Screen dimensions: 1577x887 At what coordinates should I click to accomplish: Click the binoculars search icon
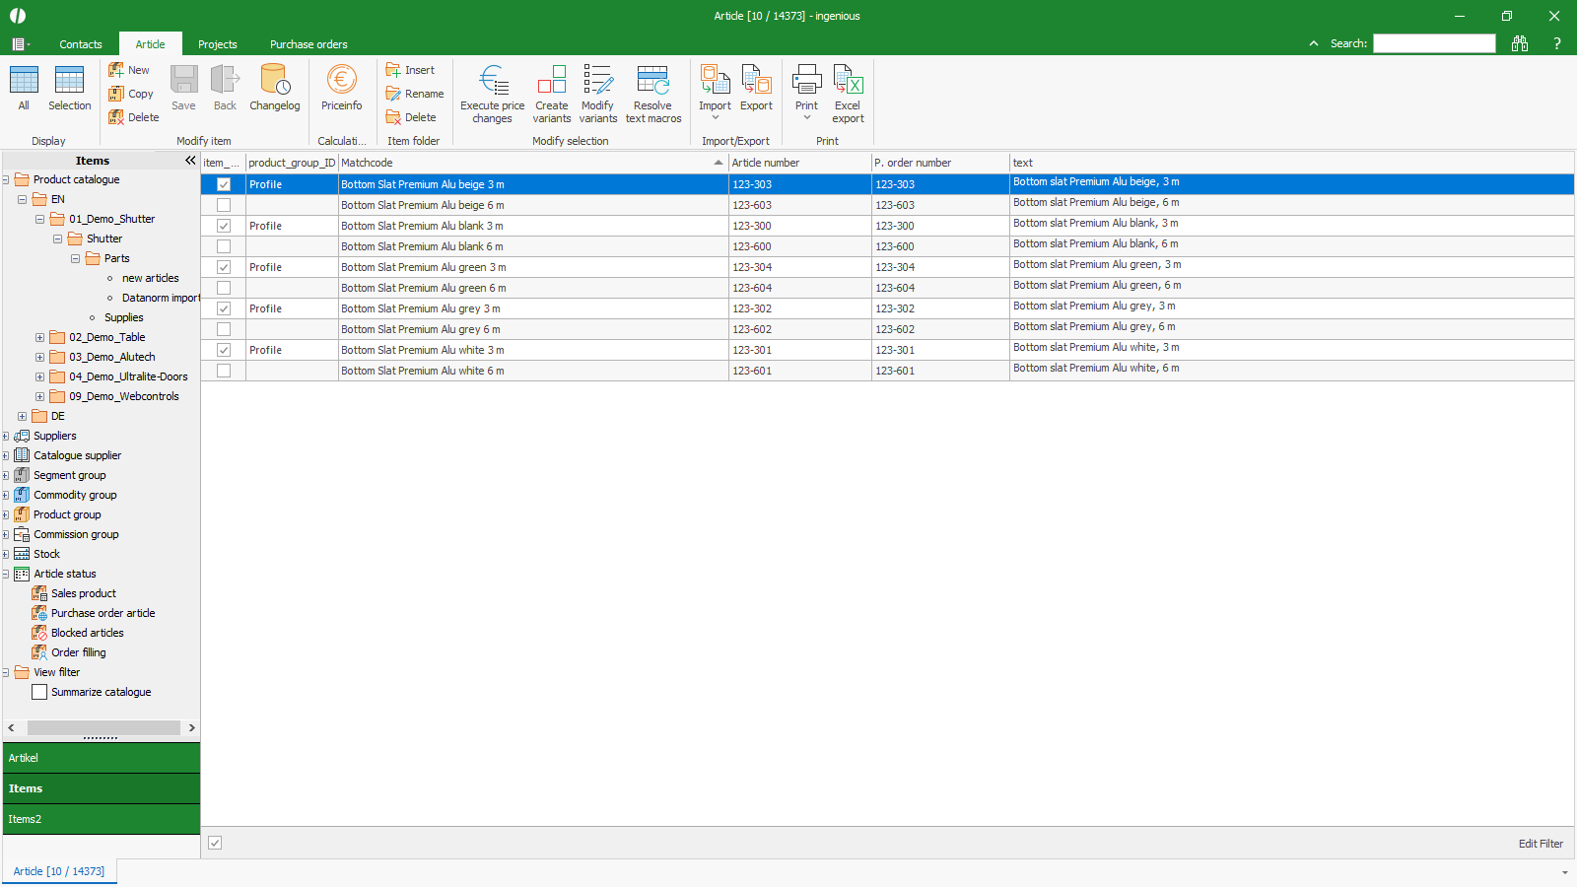(x=1519, y=43)
